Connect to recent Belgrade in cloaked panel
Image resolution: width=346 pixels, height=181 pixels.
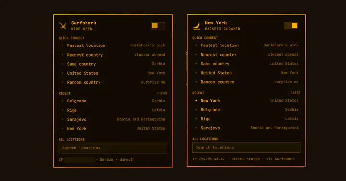tap(246, 110)
